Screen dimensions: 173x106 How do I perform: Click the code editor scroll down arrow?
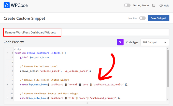(x=168, y=99)
